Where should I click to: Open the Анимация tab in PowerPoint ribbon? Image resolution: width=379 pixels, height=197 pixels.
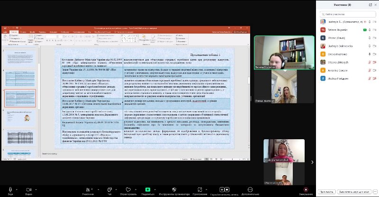click(x=54, y=32)
